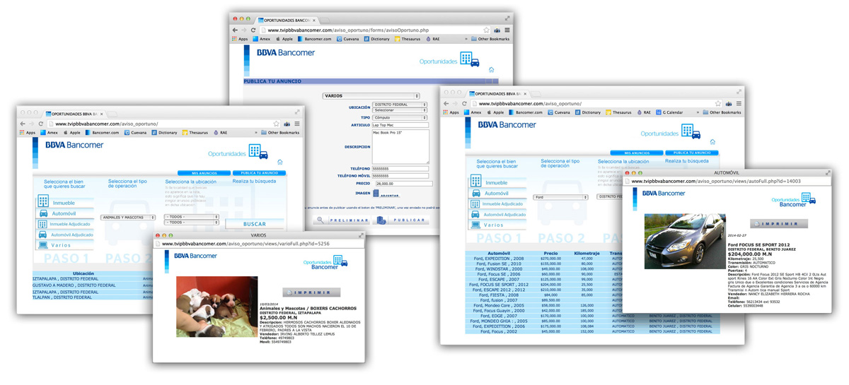Click IMPRIMIR in the VARIOS popup
This screenshot has width=849, height=385.
(311, 292)
